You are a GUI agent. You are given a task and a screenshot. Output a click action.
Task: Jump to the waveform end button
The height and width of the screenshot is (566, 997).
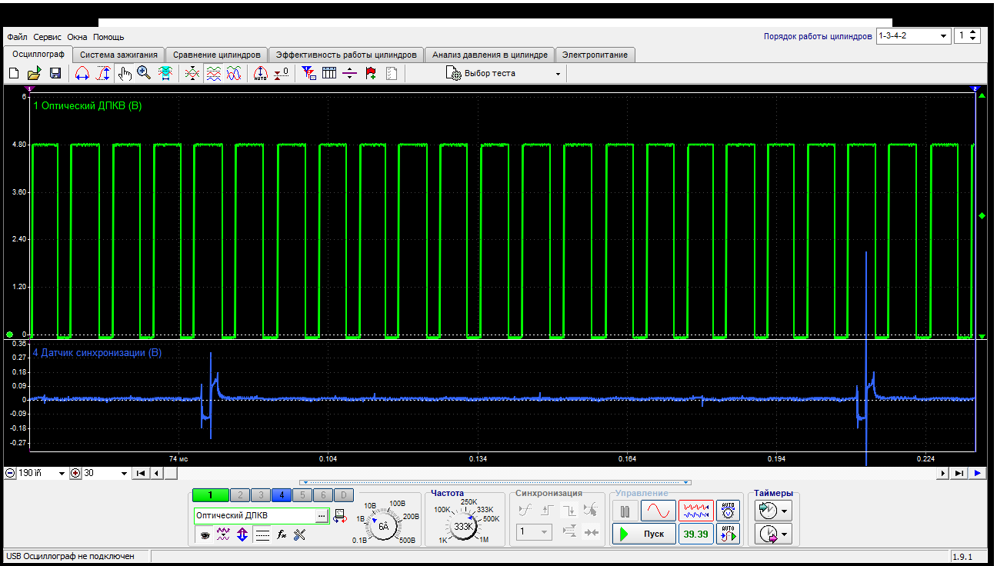[x=959, y=474]
